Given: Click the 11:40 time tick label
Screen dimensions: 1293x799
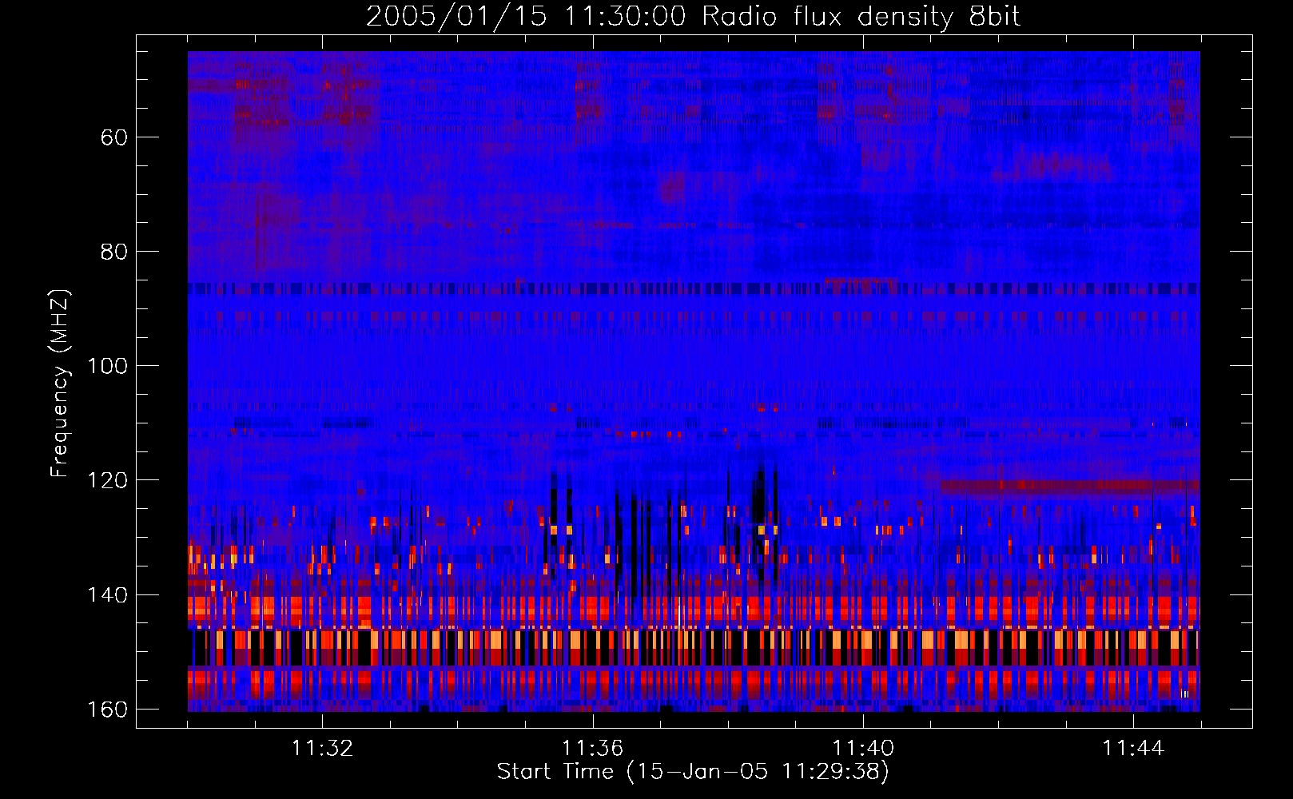Looking at the screenshot, I should pos(863,749).
